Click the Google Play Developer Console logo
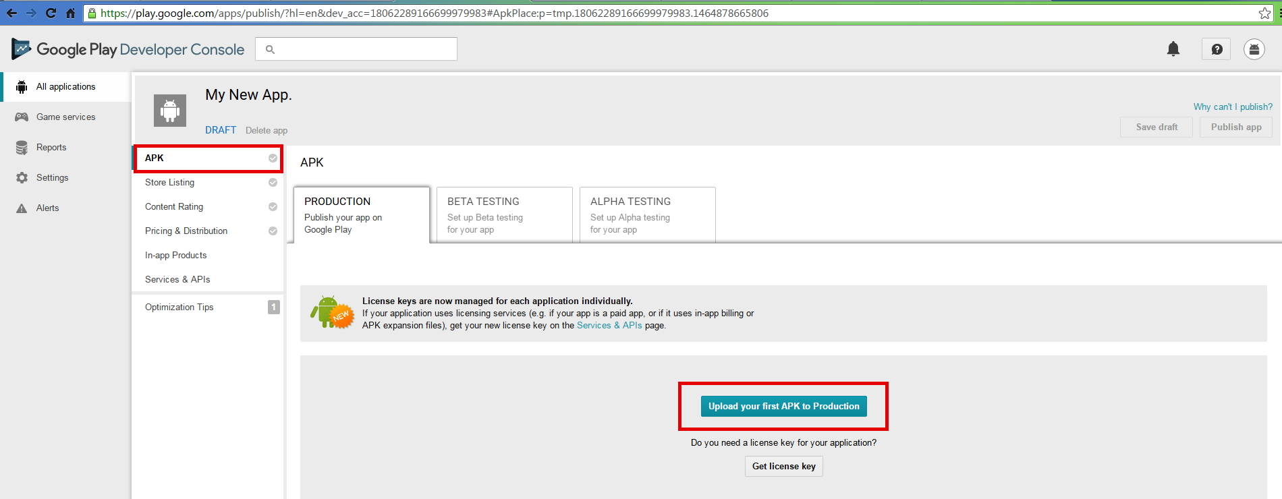1282x499 pixels. coord(128,49)
